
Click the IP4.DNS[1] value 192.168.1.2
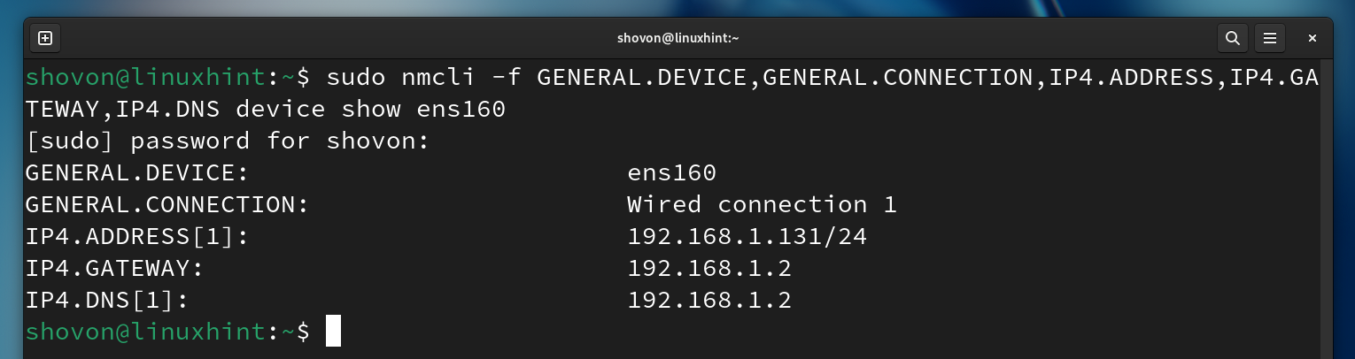pos(708,300)
